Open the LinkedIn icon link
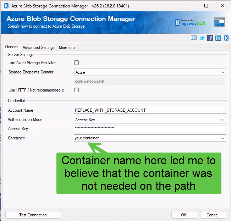231x221 pixels. point(218,38)
